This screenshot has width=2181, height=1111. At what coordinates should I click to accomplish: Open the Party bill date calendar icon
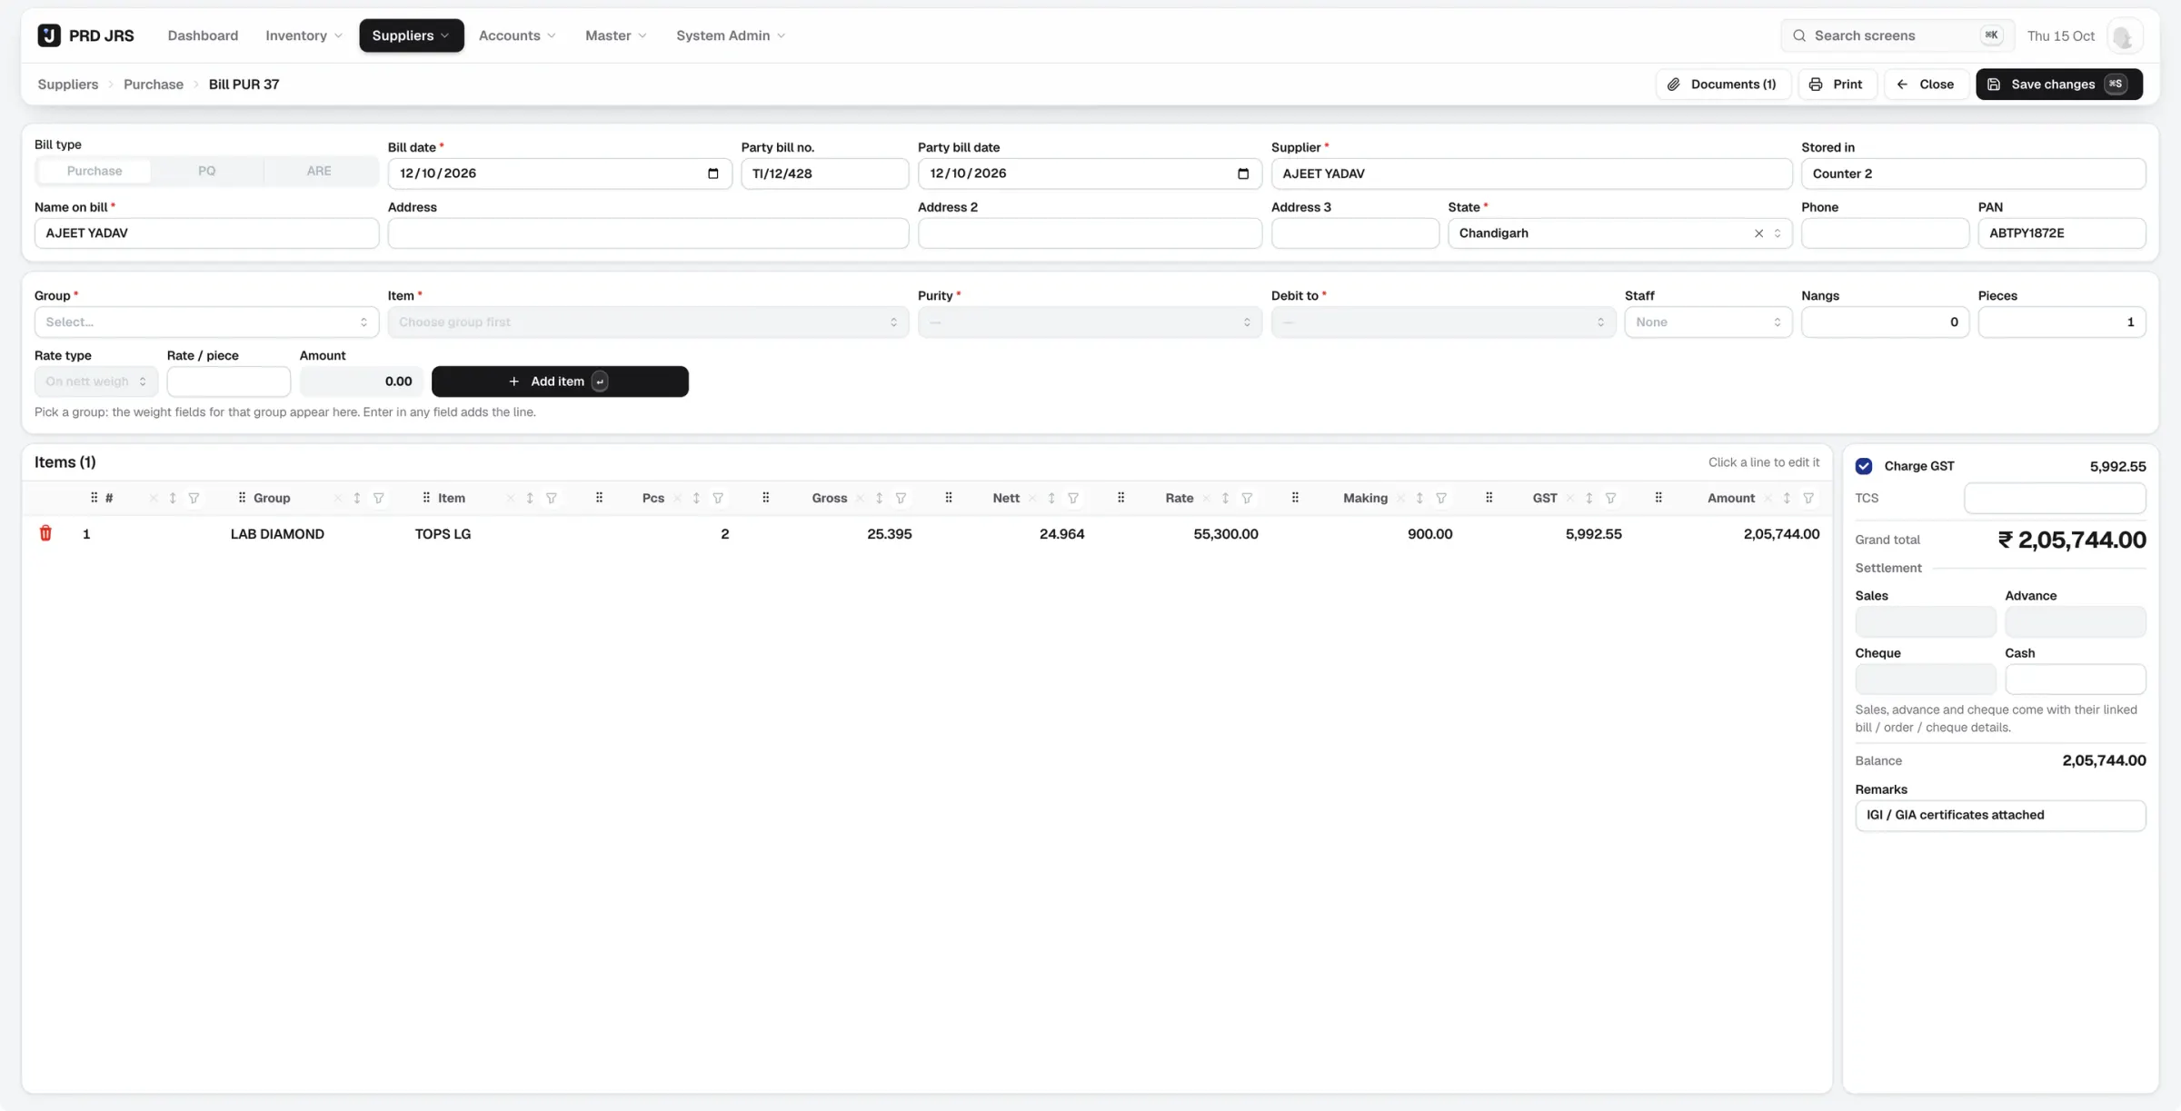click(1243, 174)
